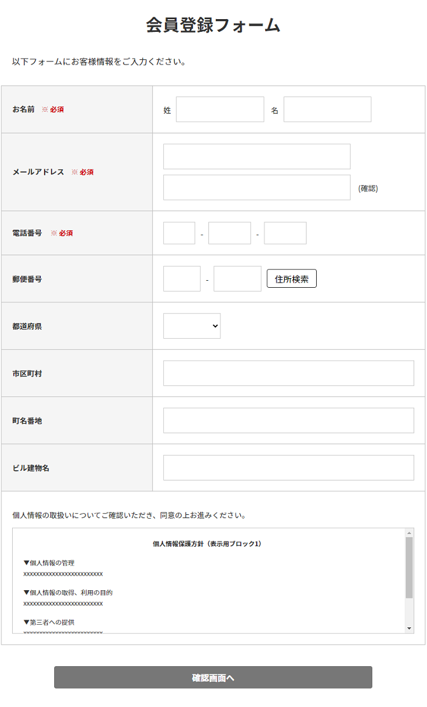This screenshot has width=427, height=707.
Task: Submit with the 確認画面へ button
Action: point(213,678)
